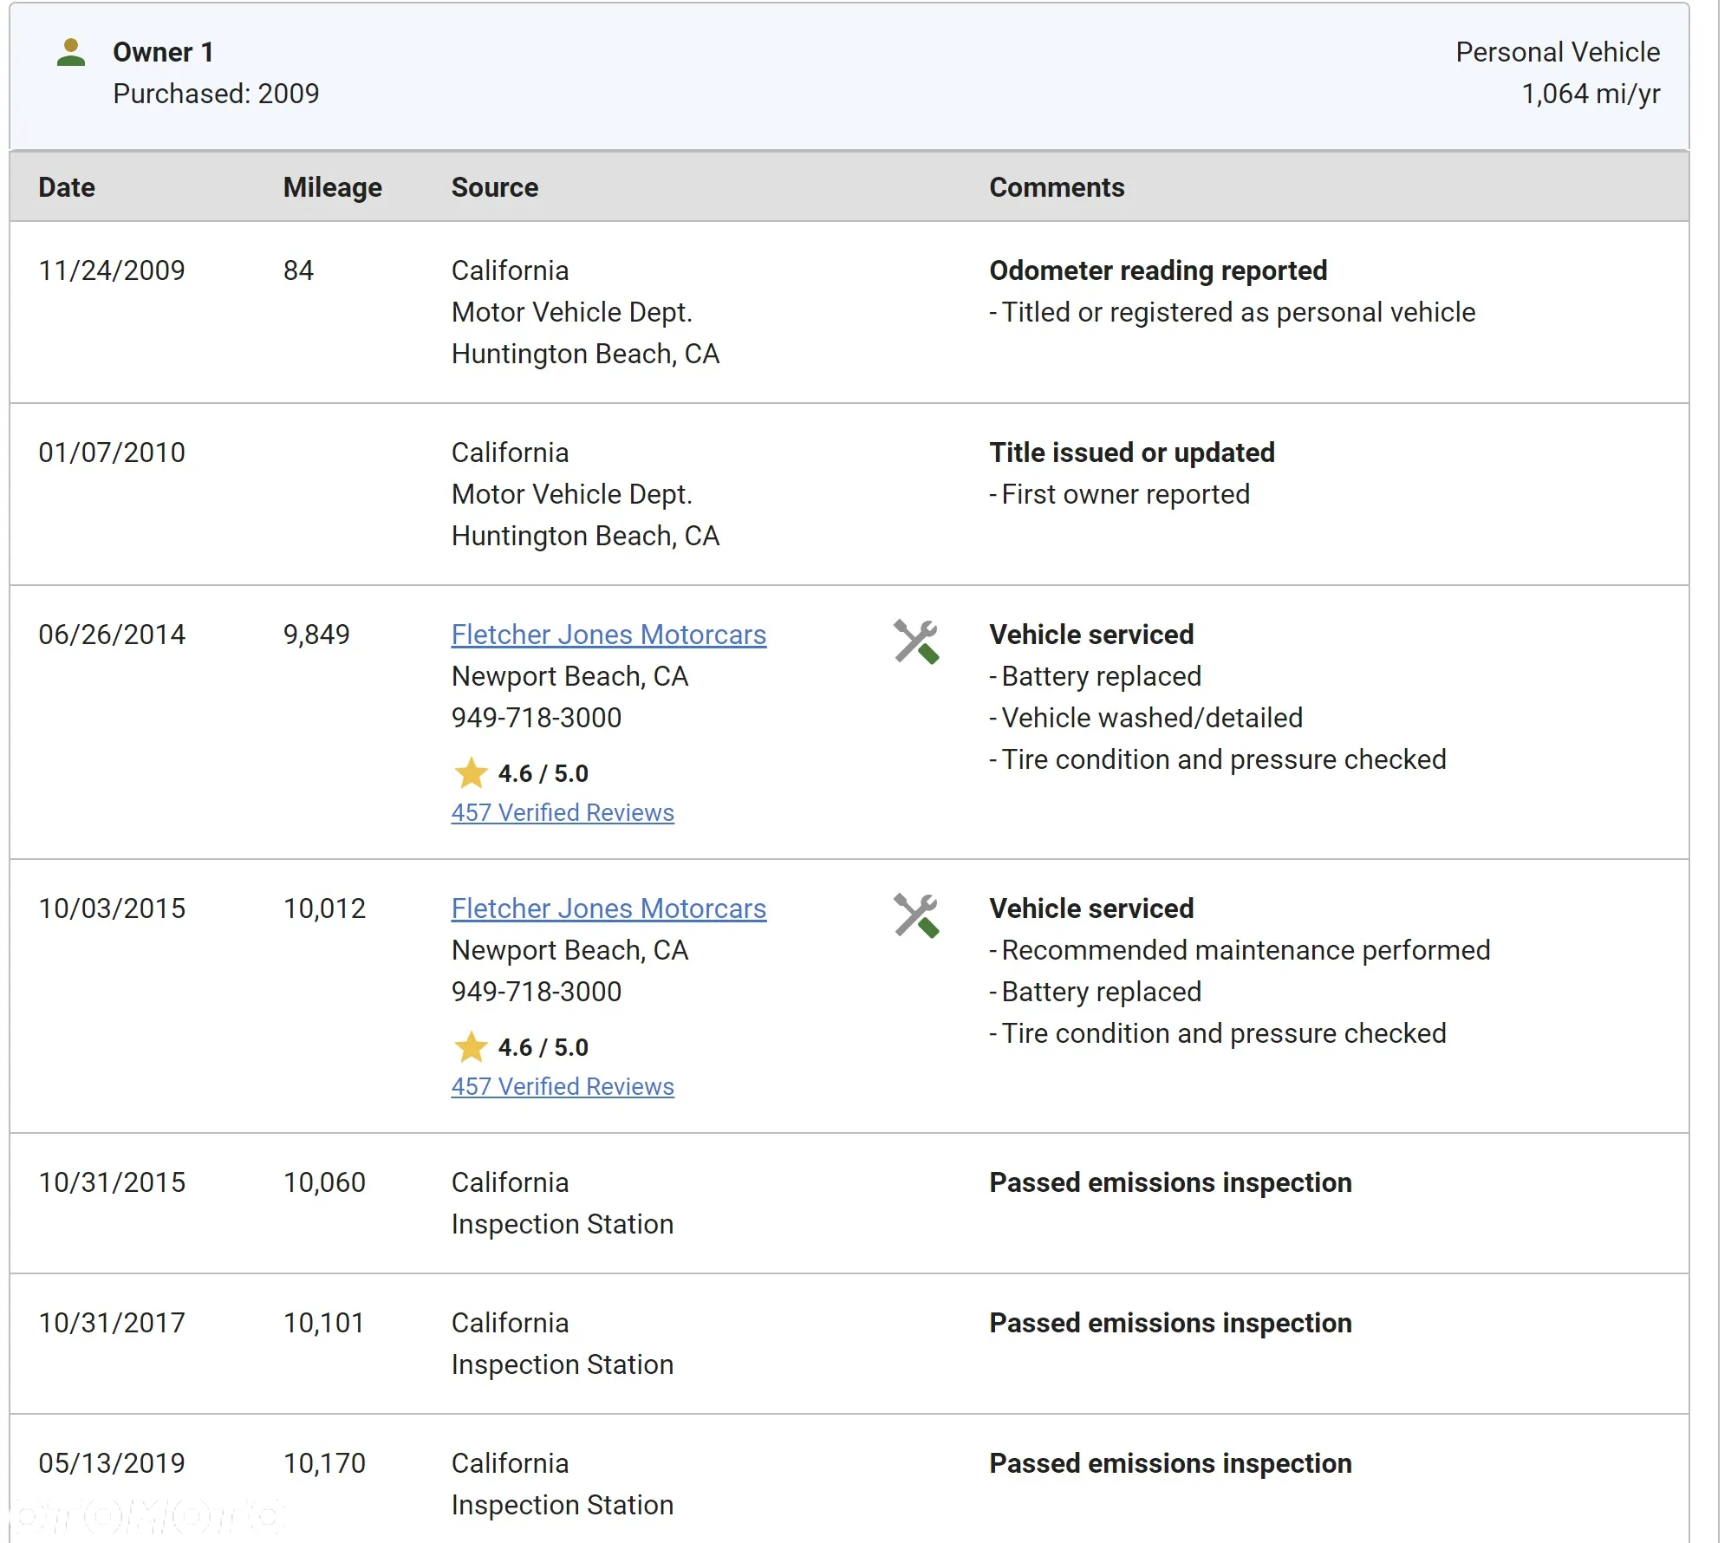Click Odometer reading reported comment
This screenshot has width=1731, height=1543.
coord(1158,270)
